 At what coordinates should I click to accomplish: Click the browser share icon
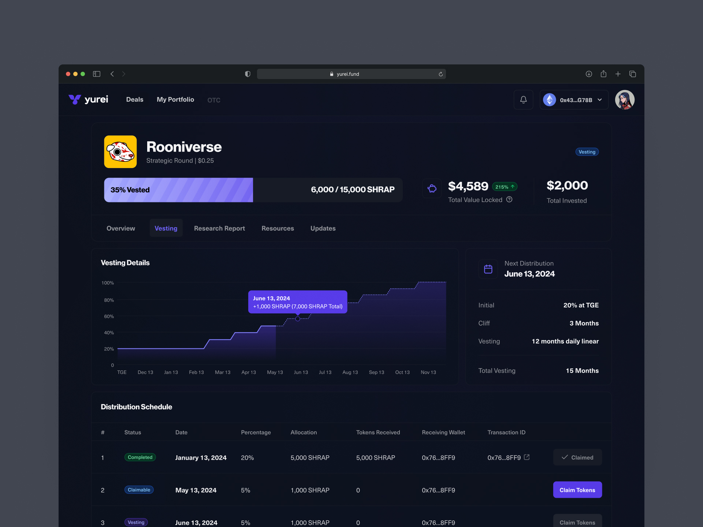pyautogui.click(x=603, y=74)
